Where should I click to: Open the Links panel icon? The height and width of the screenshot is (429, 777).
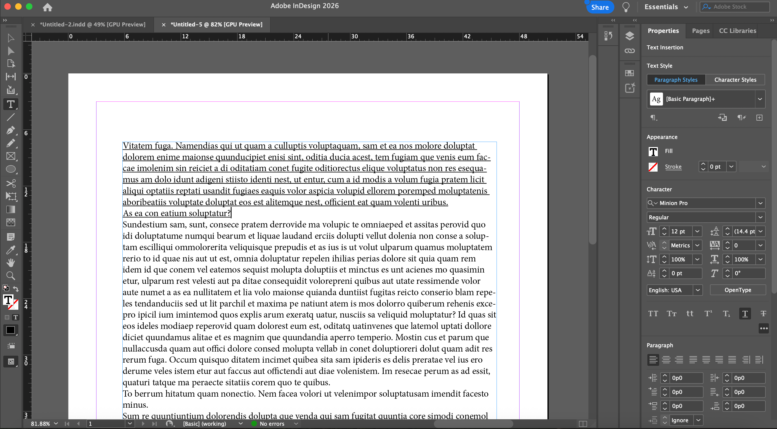pos(629,51)
